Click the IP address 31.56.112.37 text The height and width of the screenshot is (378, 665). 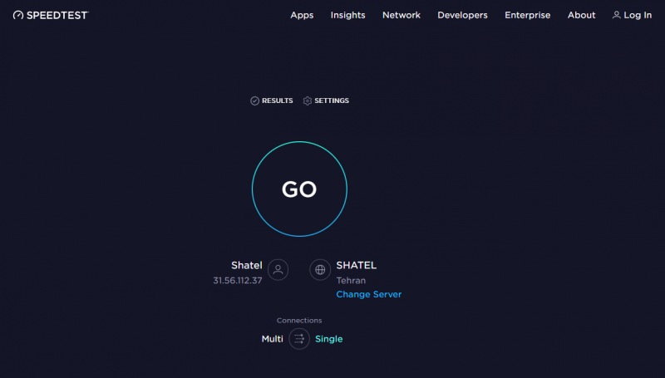[238, 281]
